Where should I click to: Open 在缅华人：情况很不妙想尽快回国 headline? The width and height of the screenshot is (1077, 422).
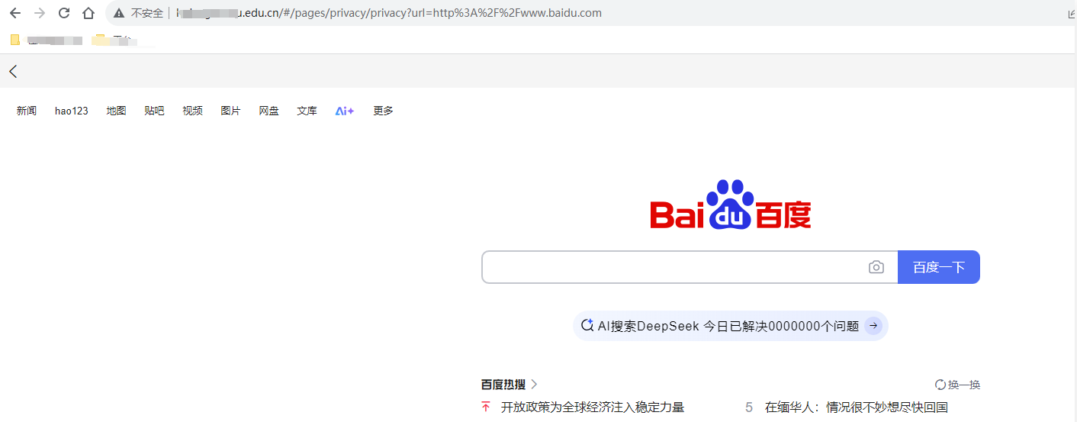click(857, 408)
